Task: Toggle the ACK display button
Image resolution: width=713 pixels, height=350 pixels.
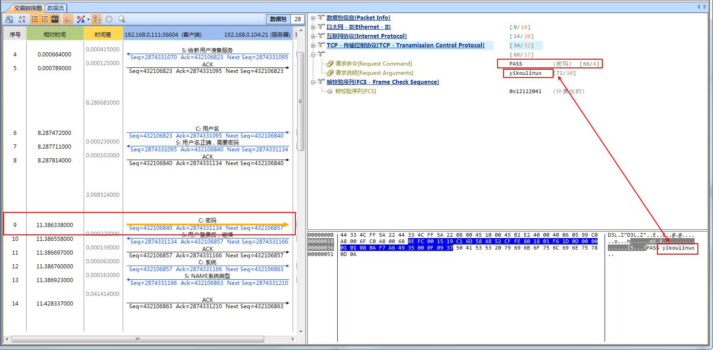Action: (x=55, y=19)
